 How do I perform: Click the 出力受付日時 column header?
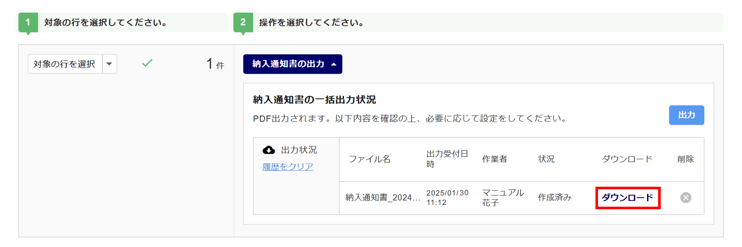447,159
